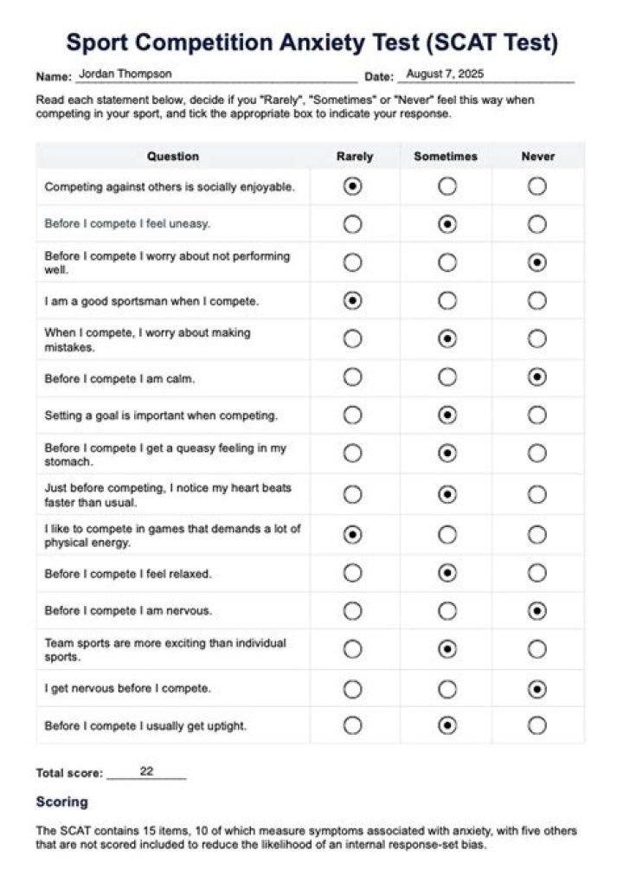
Task: Select Never for 'I am a good sportsman'
Action: click(x=537, y=301)
